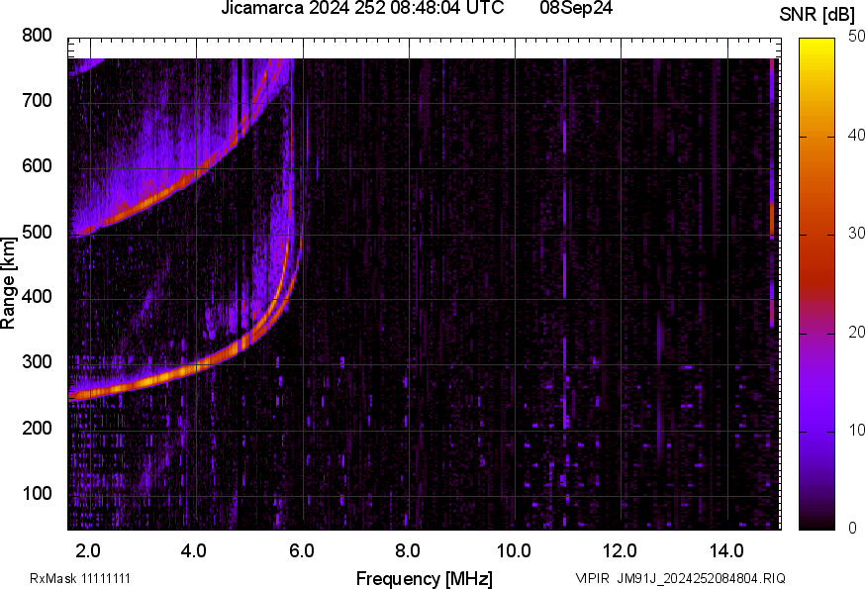Click the 'RxMask 11111111' footer text
865x589 pixels.
click(80, 578)
